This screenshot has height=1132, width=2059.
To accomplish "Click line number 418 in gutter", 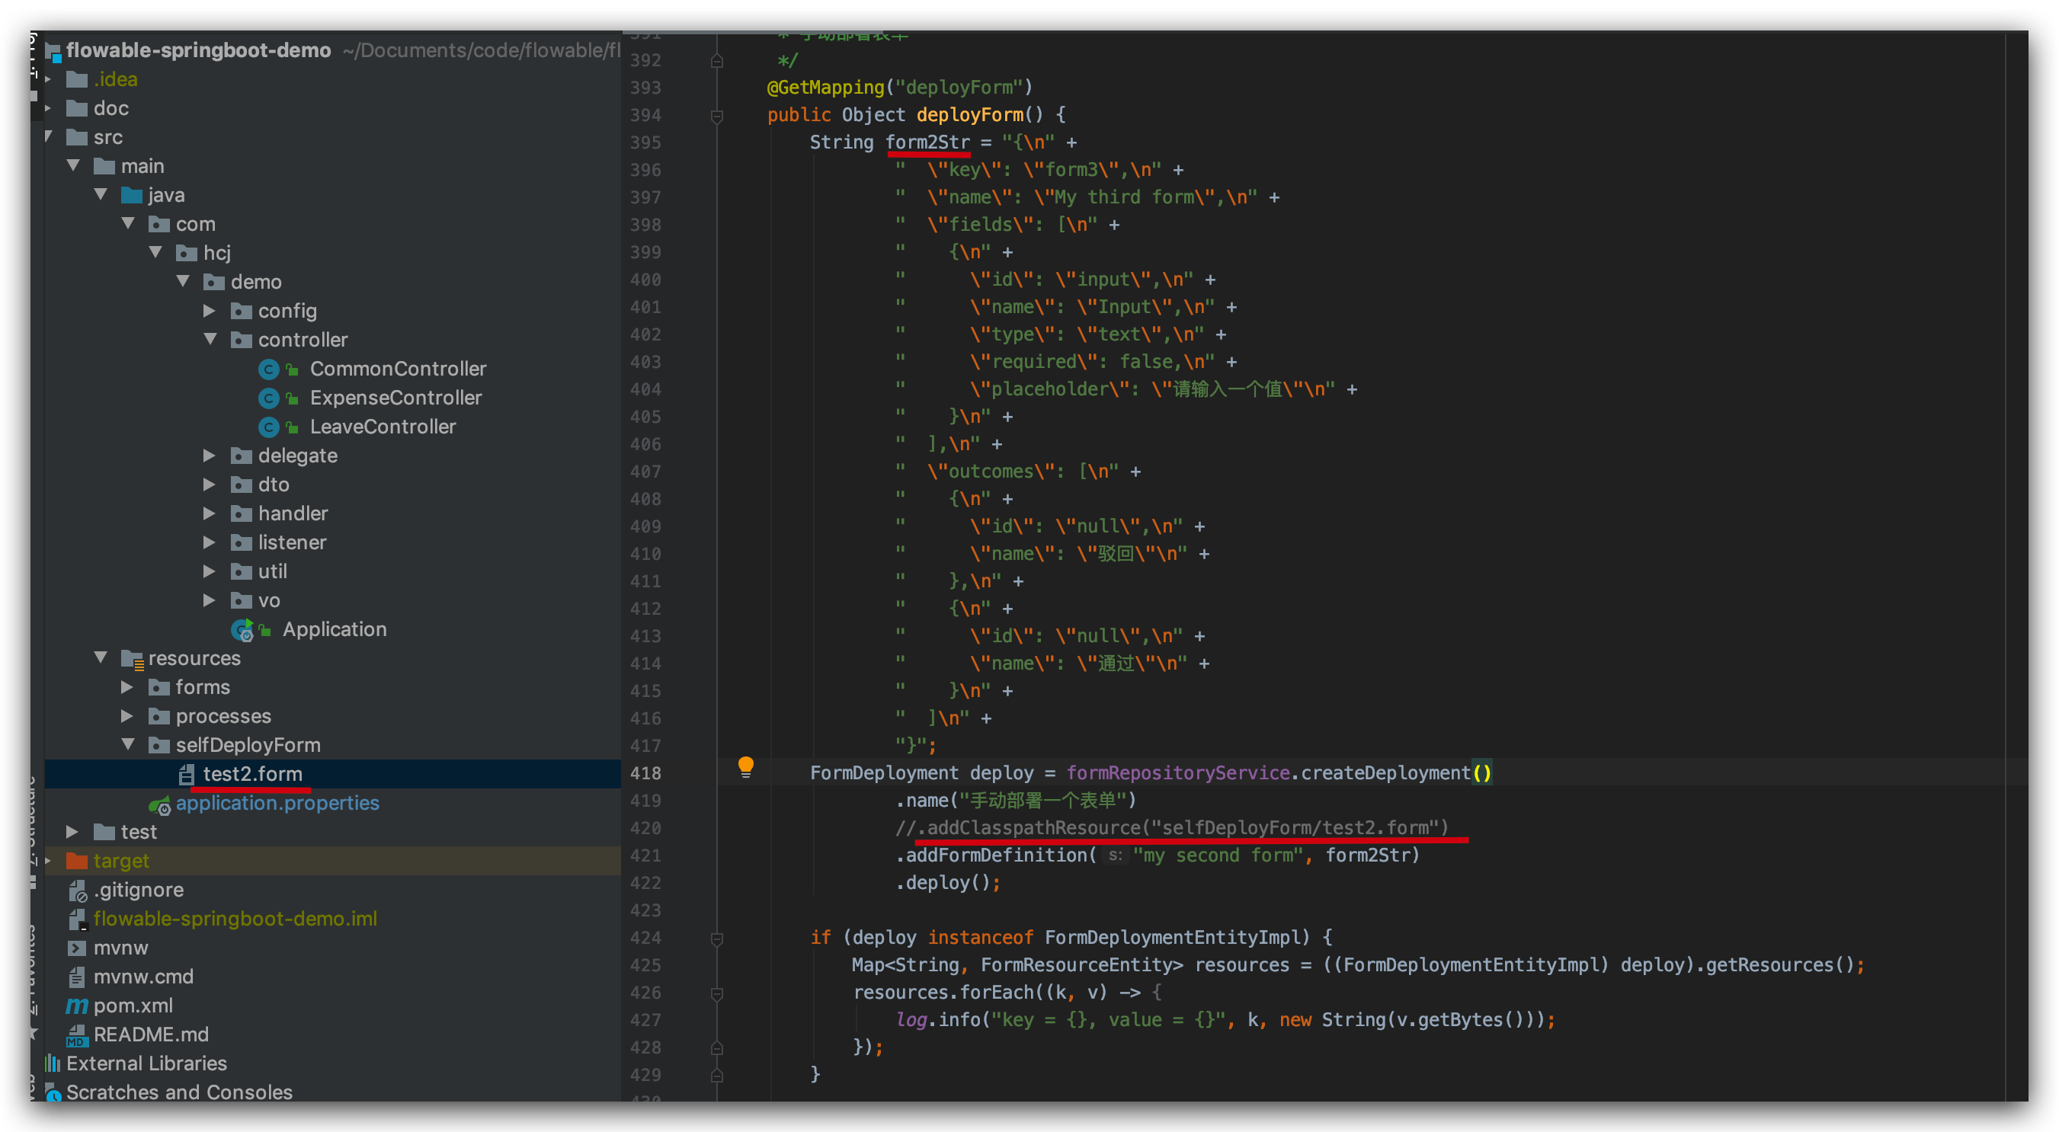I will pos(646,773).
